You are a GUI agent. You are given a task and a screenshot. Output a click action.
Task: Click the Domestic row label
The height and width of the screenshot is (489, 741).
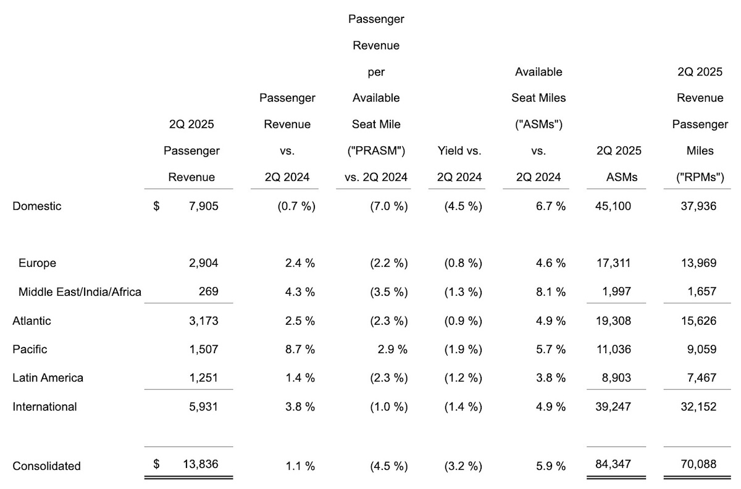[x=37, y=206]
